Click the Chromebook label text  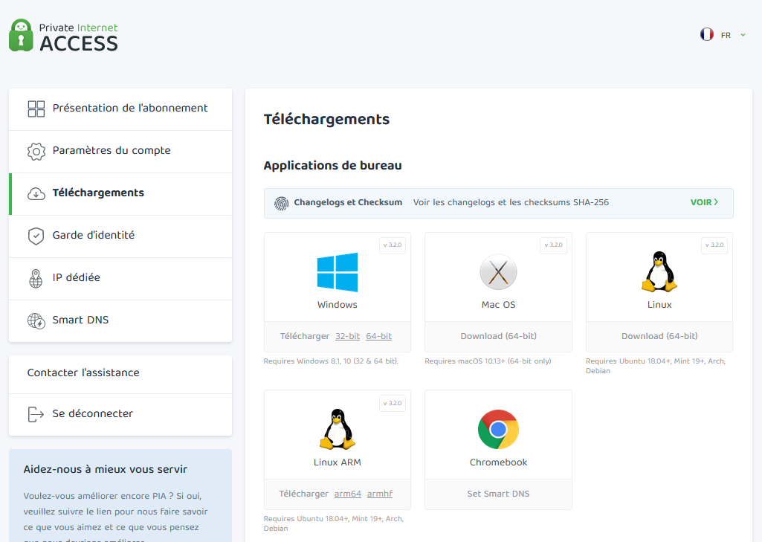tap(498, 462)
